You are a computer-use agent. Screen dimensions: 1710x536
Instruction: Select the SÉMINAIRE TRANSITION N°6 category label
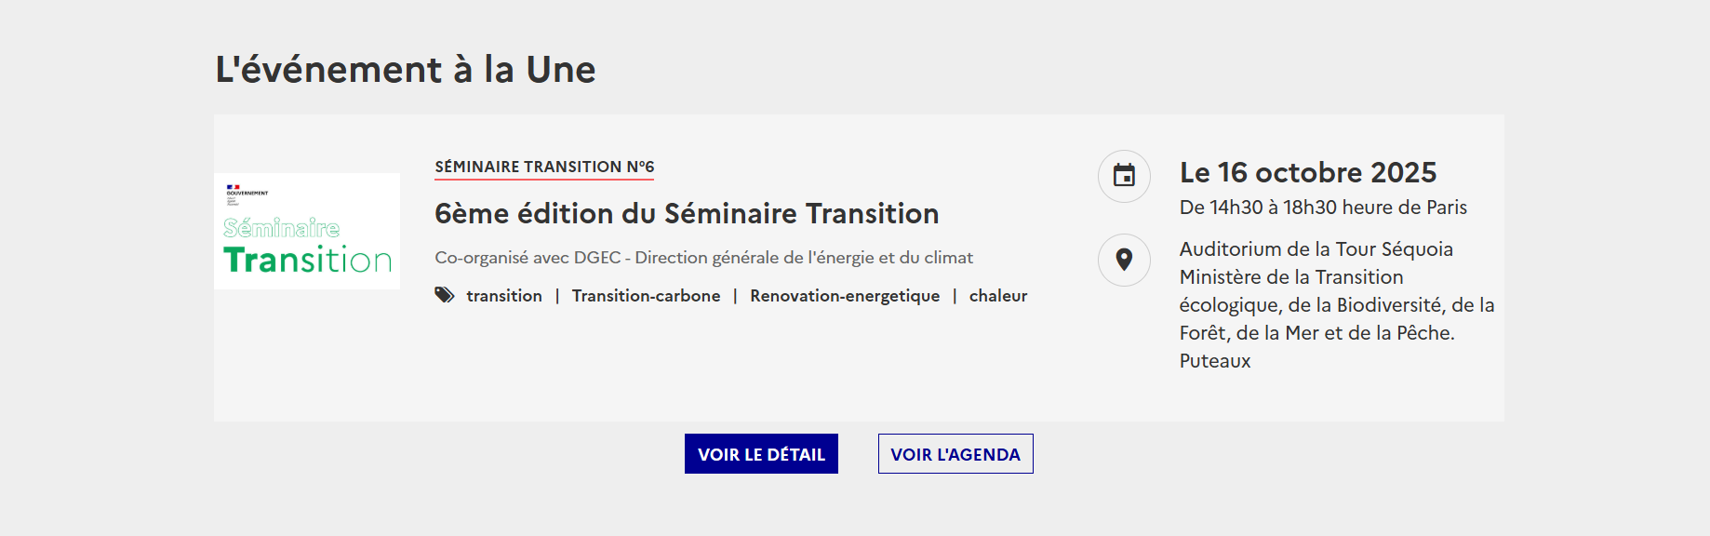click(x=544, y=167)
